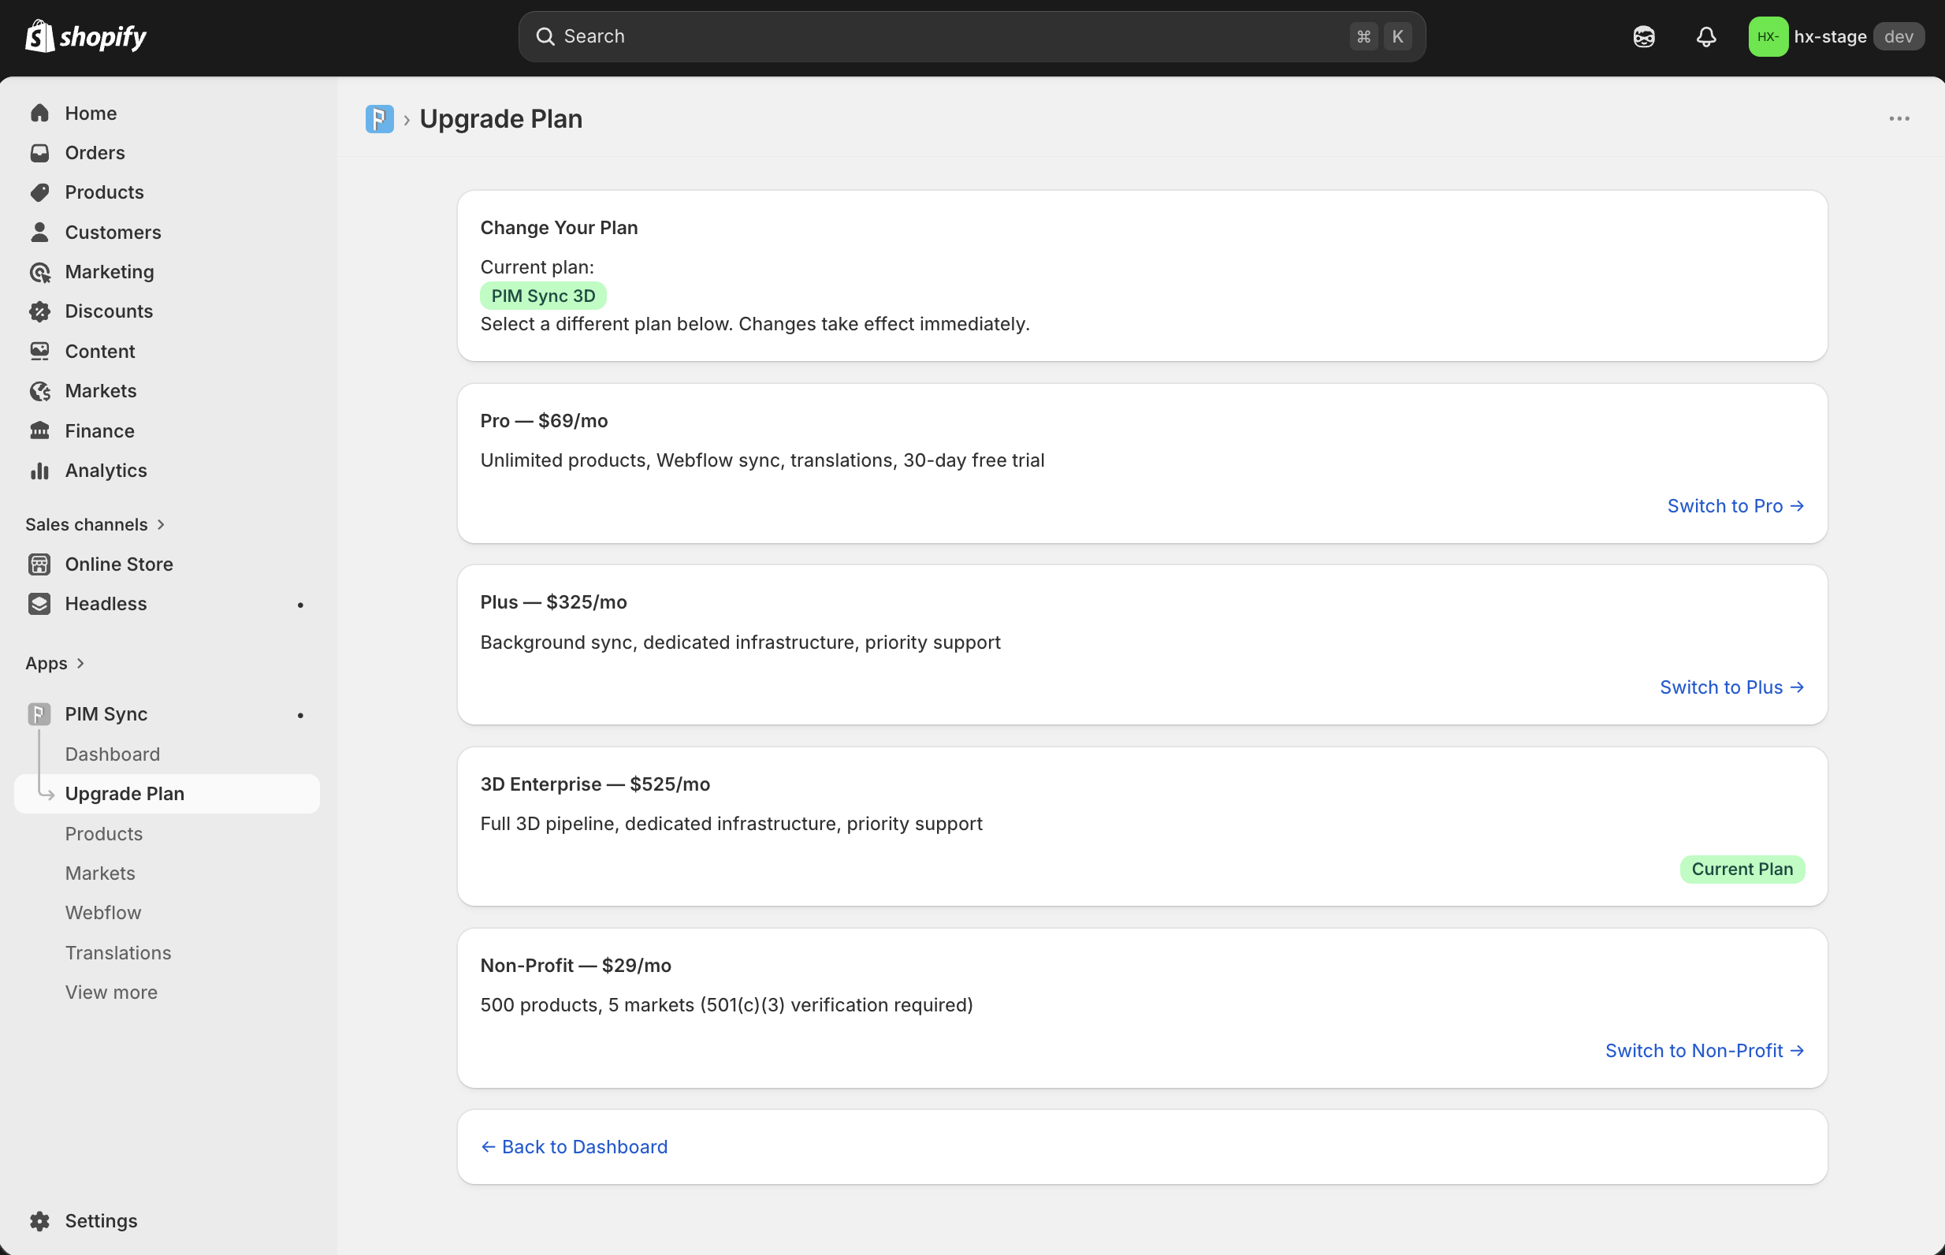
Task: Click the Analytics bar chart icon
Action: (x=40, y=470)
